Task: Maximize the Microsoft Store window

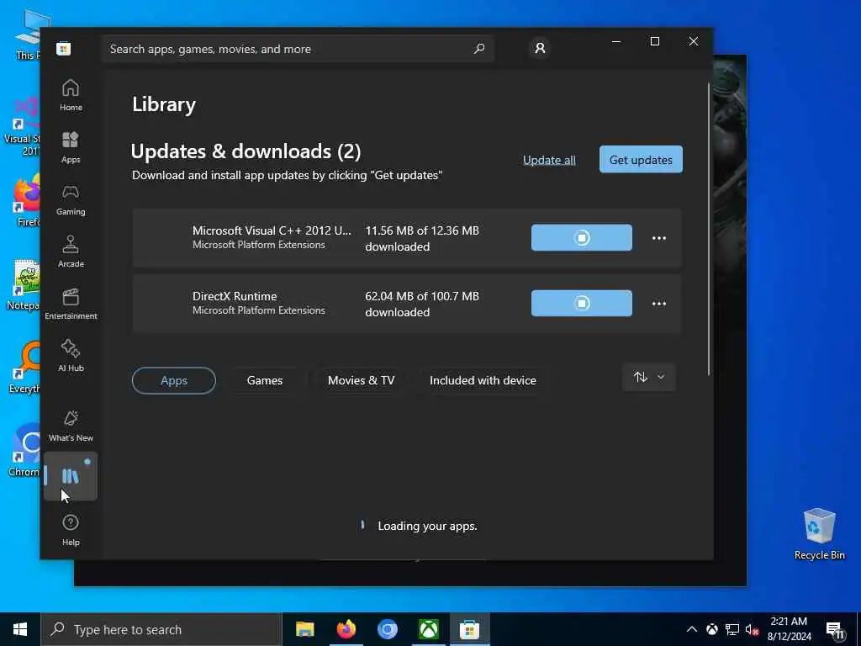Action: (x=654, y=41)
